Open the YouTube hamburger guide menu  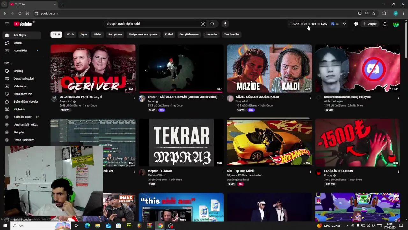click(7, 24)
